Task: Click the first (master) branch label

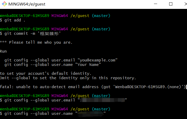Action: coord(101,16)
